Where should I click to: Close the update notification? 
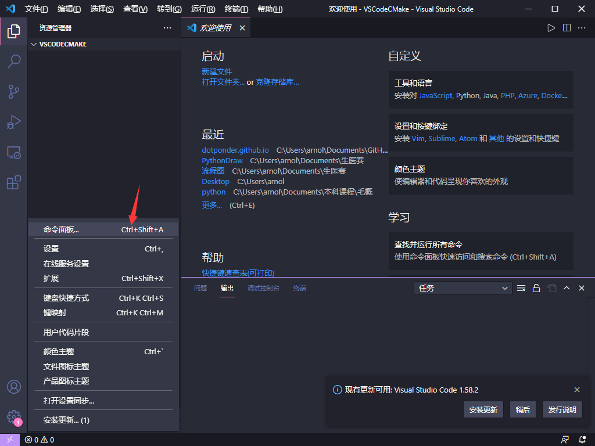(x=577, y=390)
